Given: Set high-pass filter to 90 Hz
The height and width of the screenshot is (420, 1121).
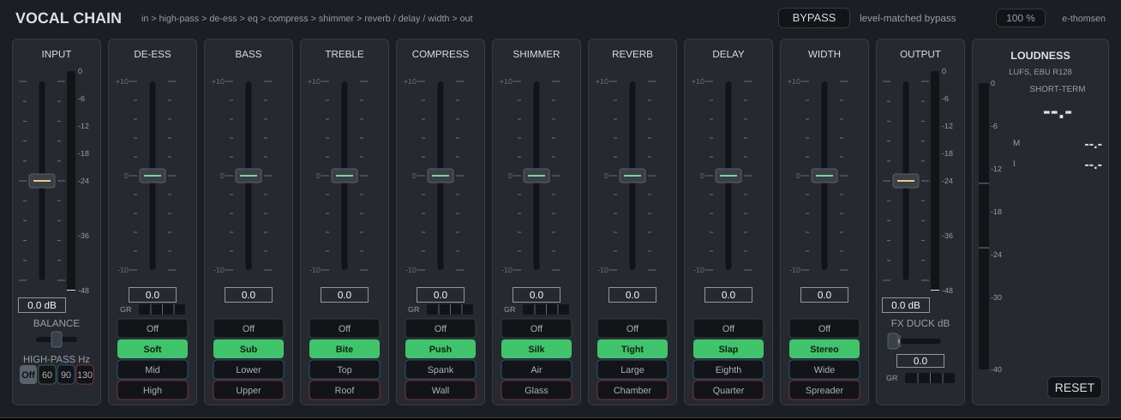Looking at the screenshot, I should pyautogui.click(x=66, y=375).
